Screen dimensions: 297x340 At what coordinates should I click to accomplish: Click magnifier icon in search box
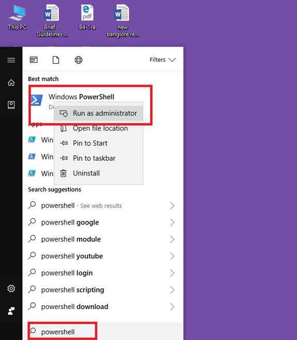(x=32, y=331)
